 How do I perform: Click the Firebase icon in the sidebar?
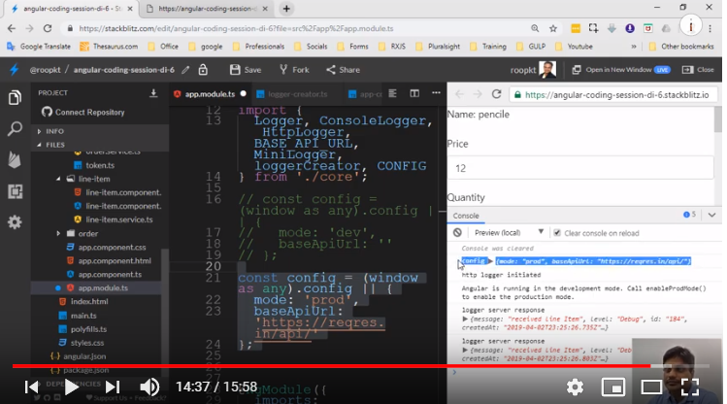click(x=15, y=159)
